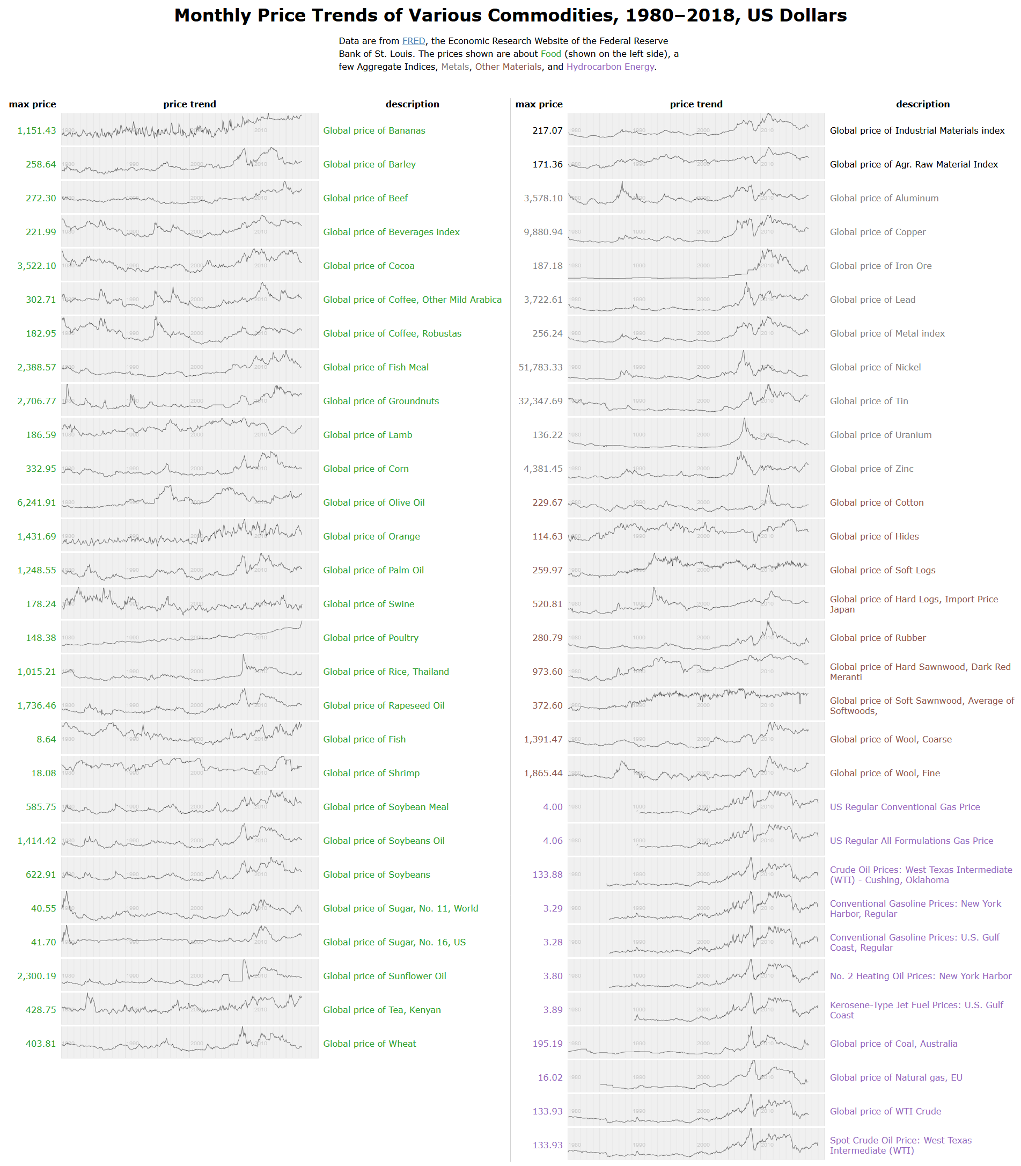Click the Spot Crude Oil Price WTI description

click(900, 1145)
